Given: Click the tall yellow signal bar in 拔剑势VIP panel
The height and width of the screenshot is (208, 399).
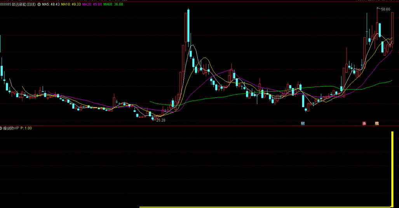Looking at the screenshot, I should tap(392, 169).
